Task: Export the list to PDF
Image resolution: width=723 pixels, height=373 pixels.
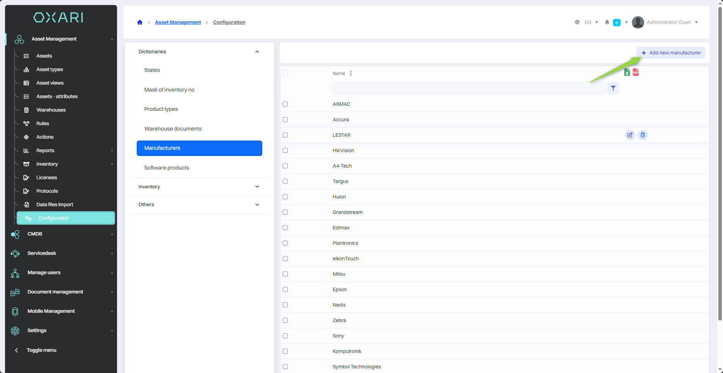Action: point(636,72)
